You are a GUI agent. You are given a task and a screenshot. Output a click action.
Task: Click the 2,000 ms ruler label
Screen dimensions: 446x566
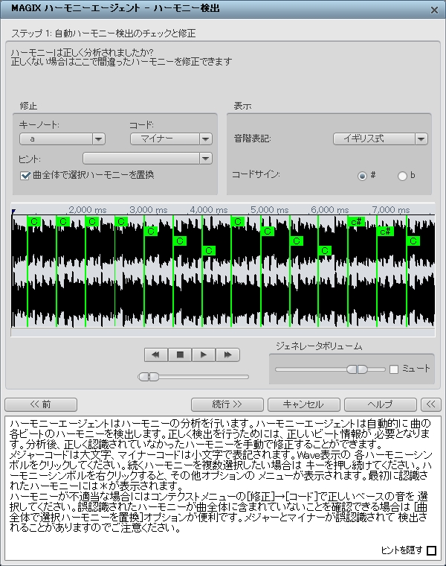point(88,210)
